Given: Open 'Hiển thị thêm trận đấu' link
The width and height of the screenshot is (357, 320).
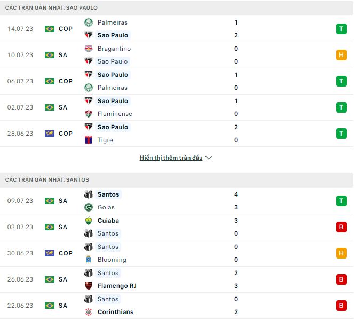Looking at the screenshot, I should pyautogui.click(x=171, y=158).
